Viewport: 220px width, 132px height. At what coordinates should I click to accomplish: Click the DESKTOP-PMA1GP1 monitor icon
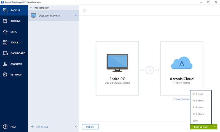(x=34, y=16)
